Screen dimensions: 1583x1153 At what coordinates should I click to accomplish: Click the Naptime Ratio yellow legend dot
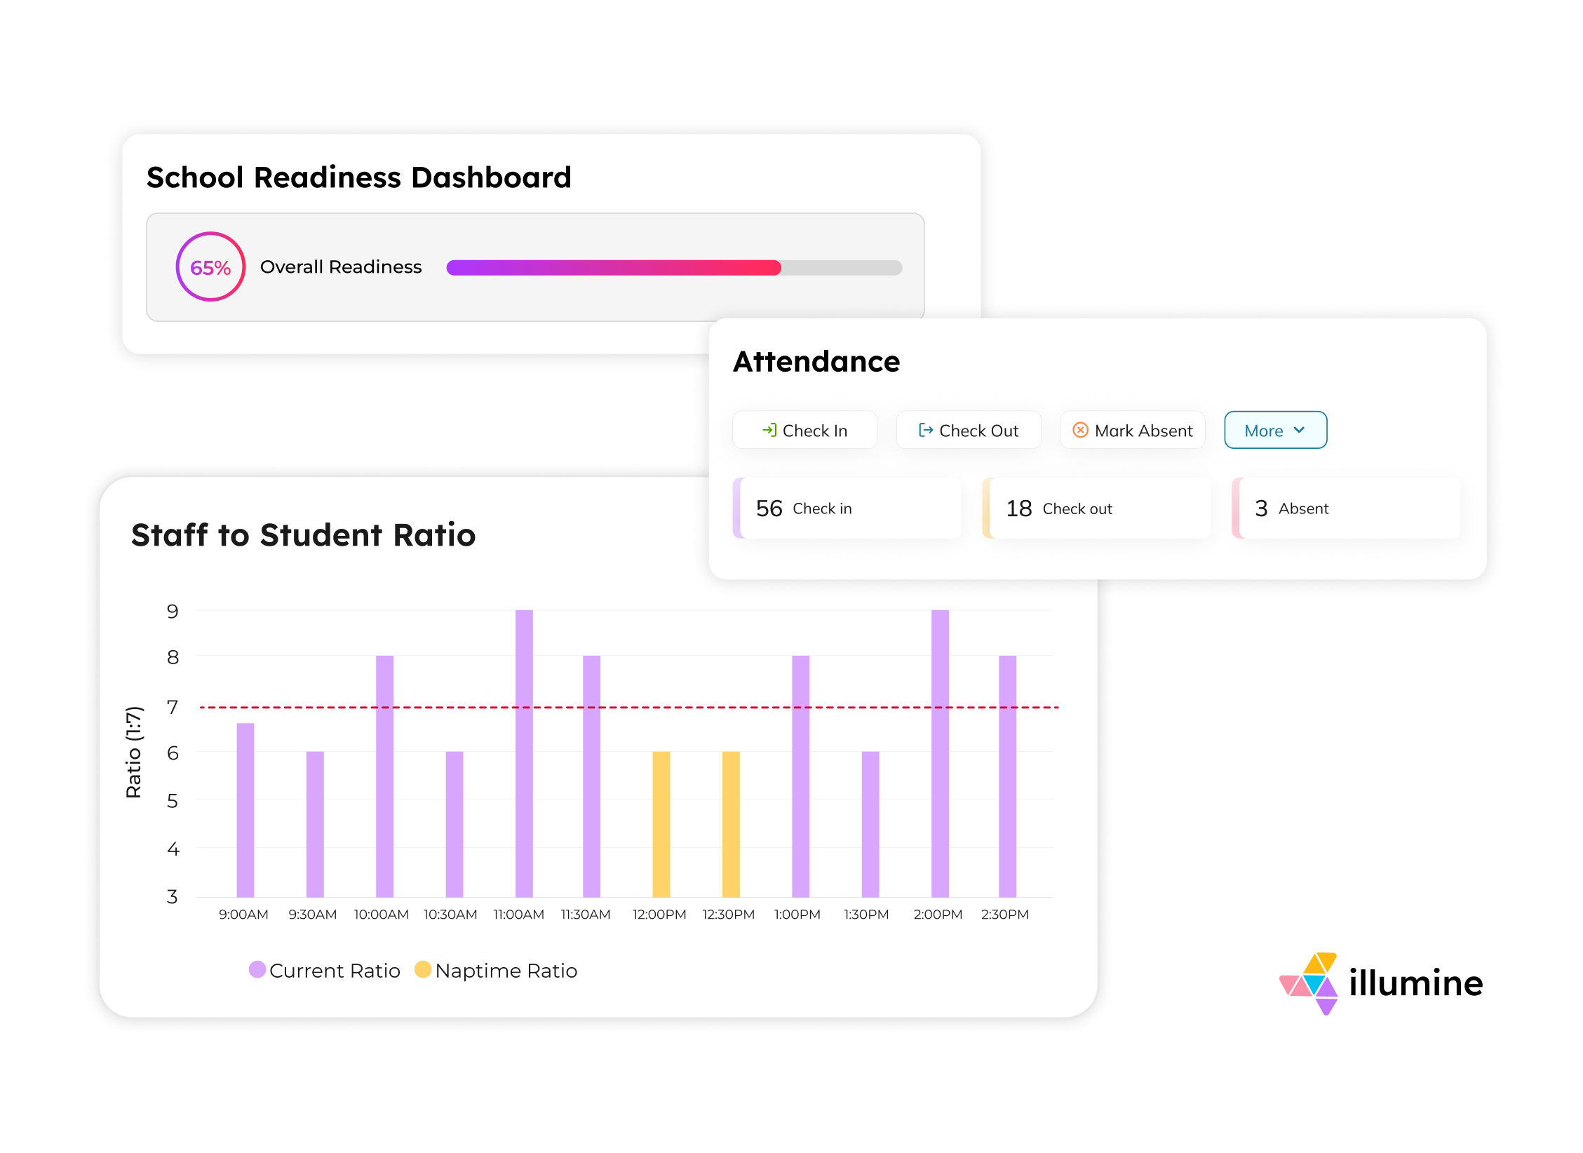[422, 969]
